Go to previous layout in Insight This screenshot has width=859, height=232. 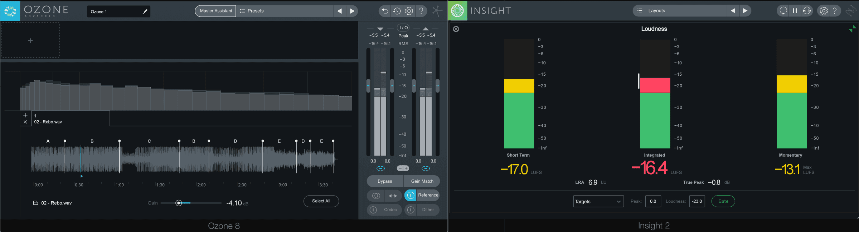coord(733,11)
